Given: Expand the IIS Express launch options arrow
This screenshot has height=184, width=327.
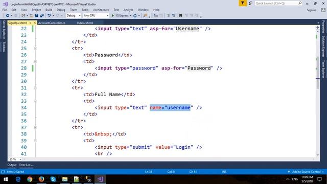Looking at the screenshot, I should 131,16.
